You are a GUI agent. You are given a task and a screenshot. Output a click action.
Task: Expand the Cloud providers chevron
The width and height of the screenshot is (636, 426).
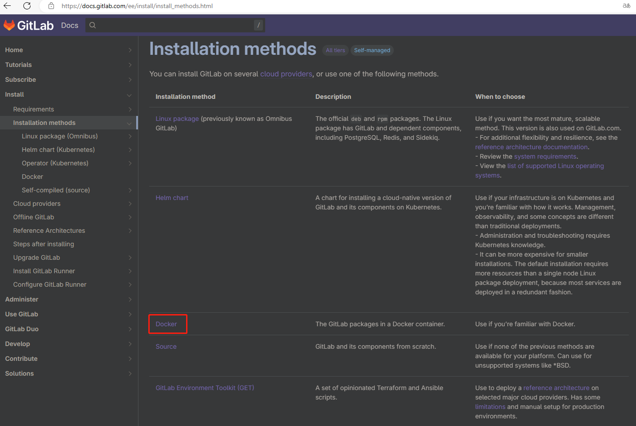130,204
